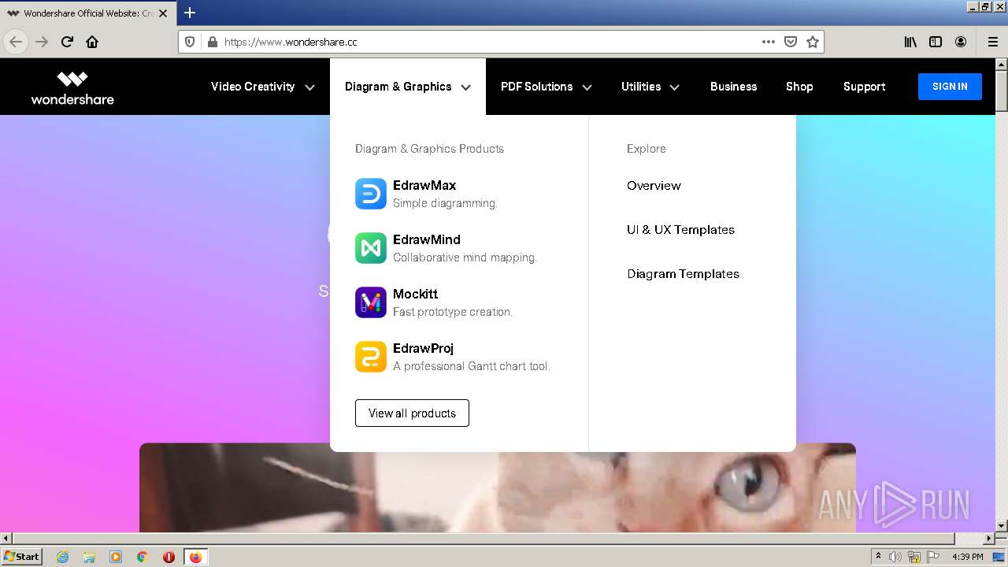Open the Overview link
The height and width of the screenshot is (567, 1008).
pyautogui.click(x=654, y=186)
